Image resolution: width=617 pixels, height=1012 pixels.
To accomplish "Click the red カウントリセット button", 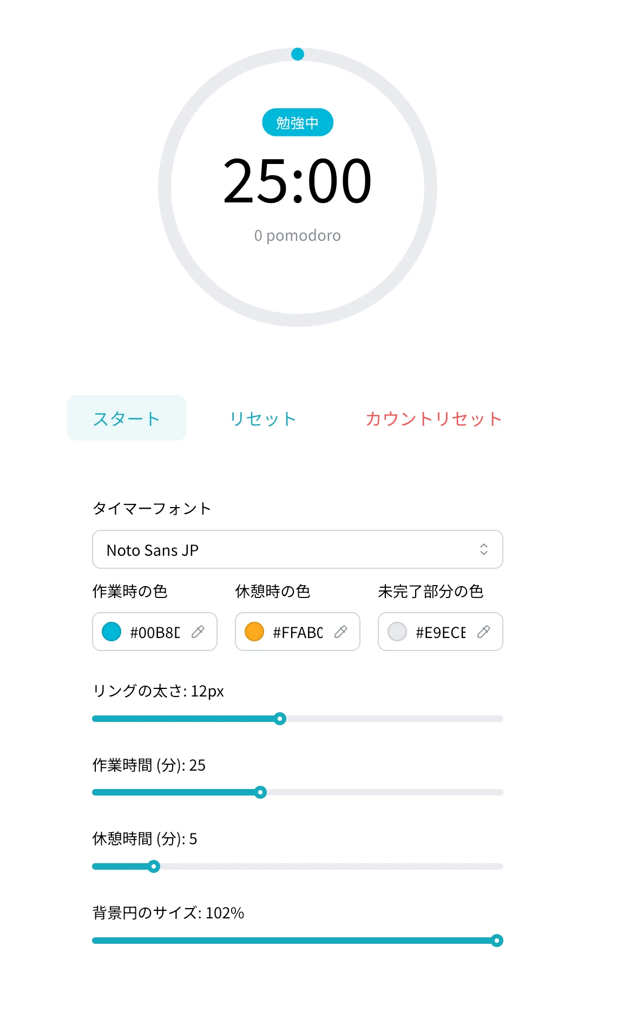I will point(434,418).
